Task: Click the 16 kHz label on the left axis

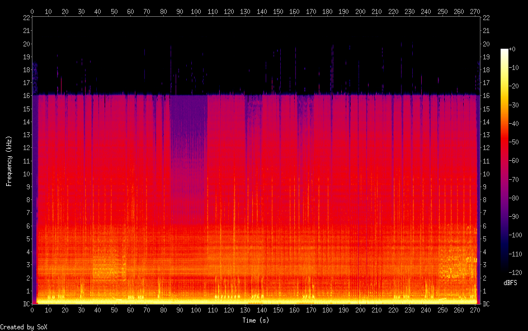Action: point(25,96)
